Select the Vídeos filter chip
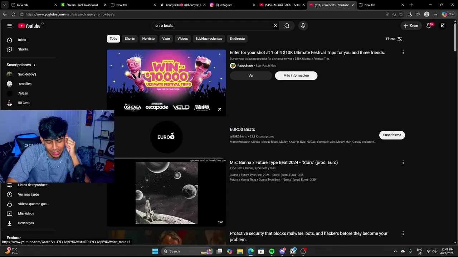 point(182,39)
